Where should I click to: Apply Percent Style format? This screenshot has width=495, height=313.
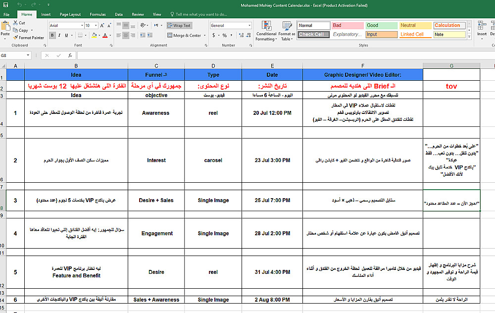click(224, 35)
